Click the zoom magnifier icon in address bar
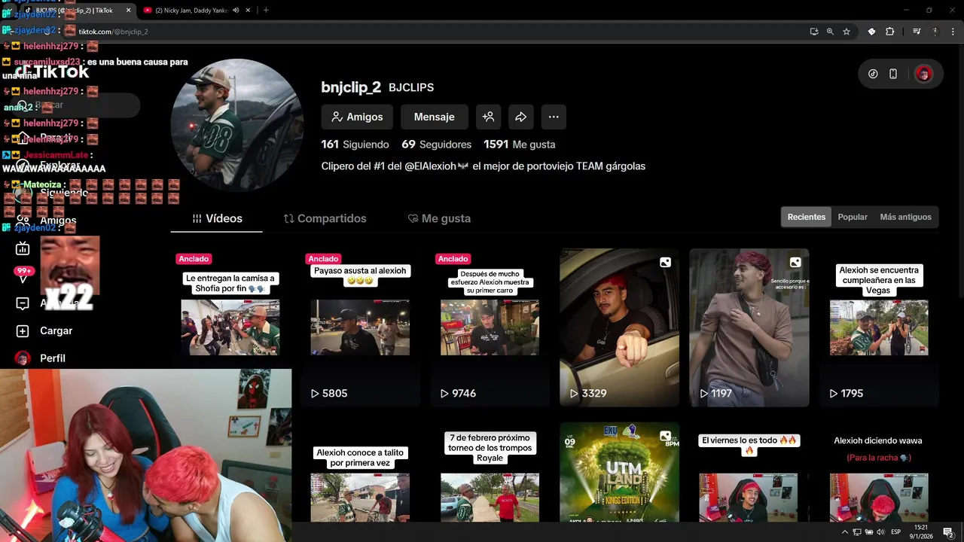 pos(830,32)
